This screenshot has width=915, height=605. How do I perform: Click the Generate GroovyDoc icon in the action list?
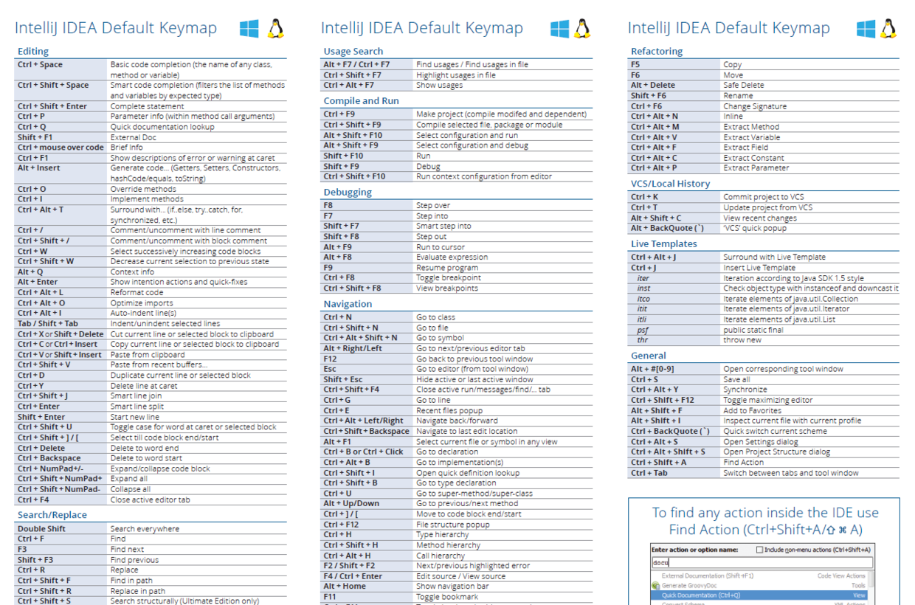point(655,585)
